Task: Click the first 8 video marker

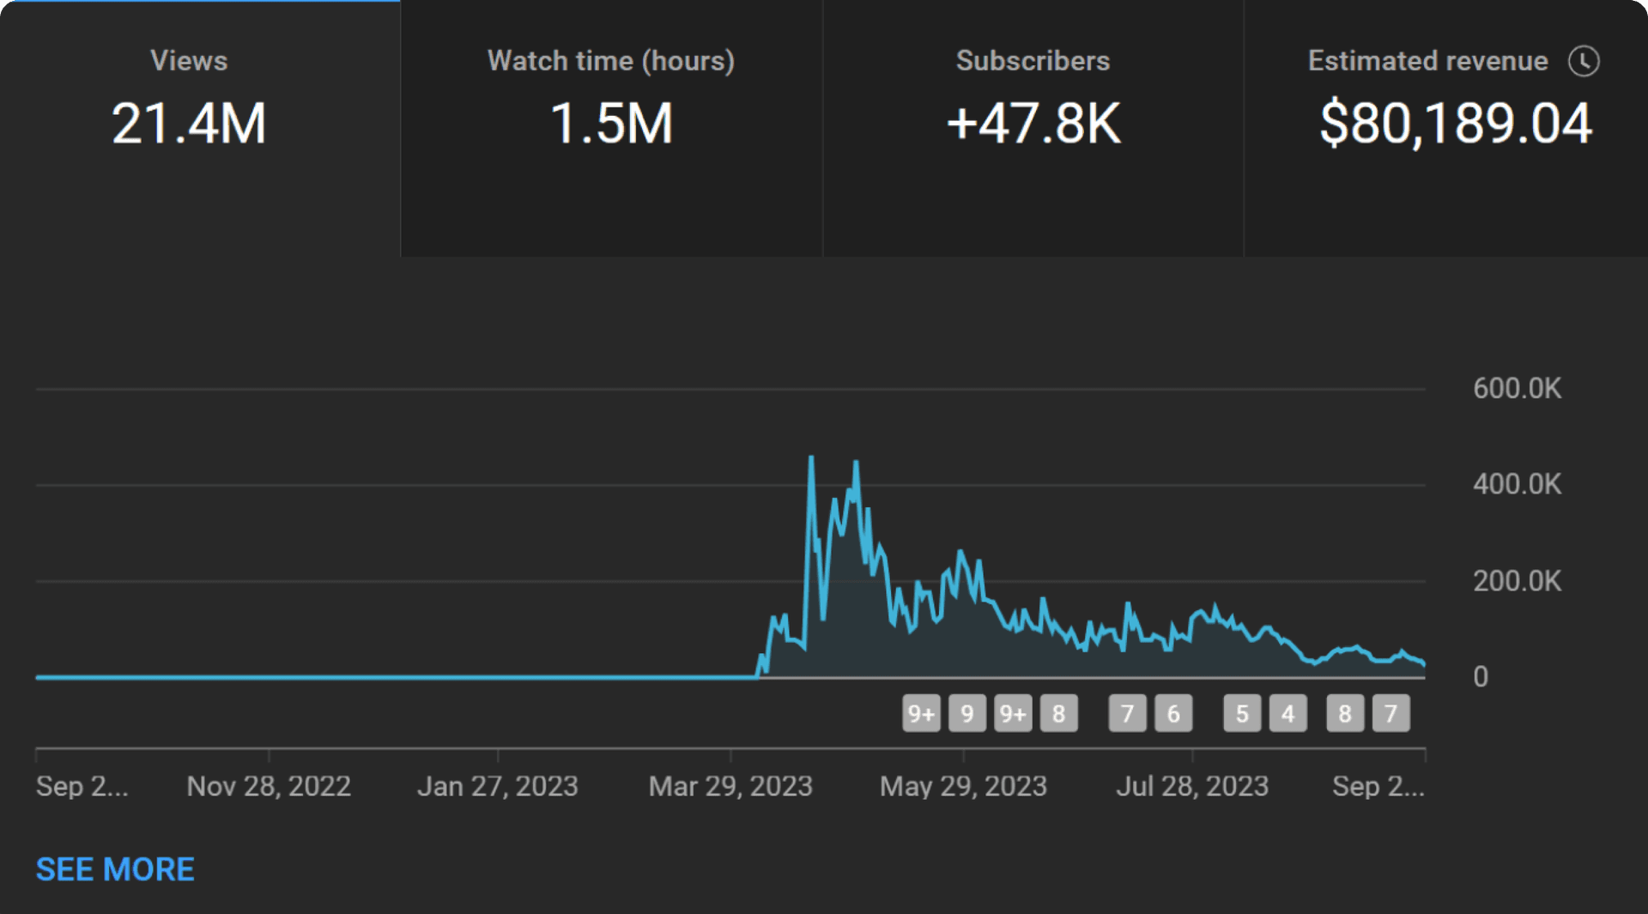Action: (1059, 713)
